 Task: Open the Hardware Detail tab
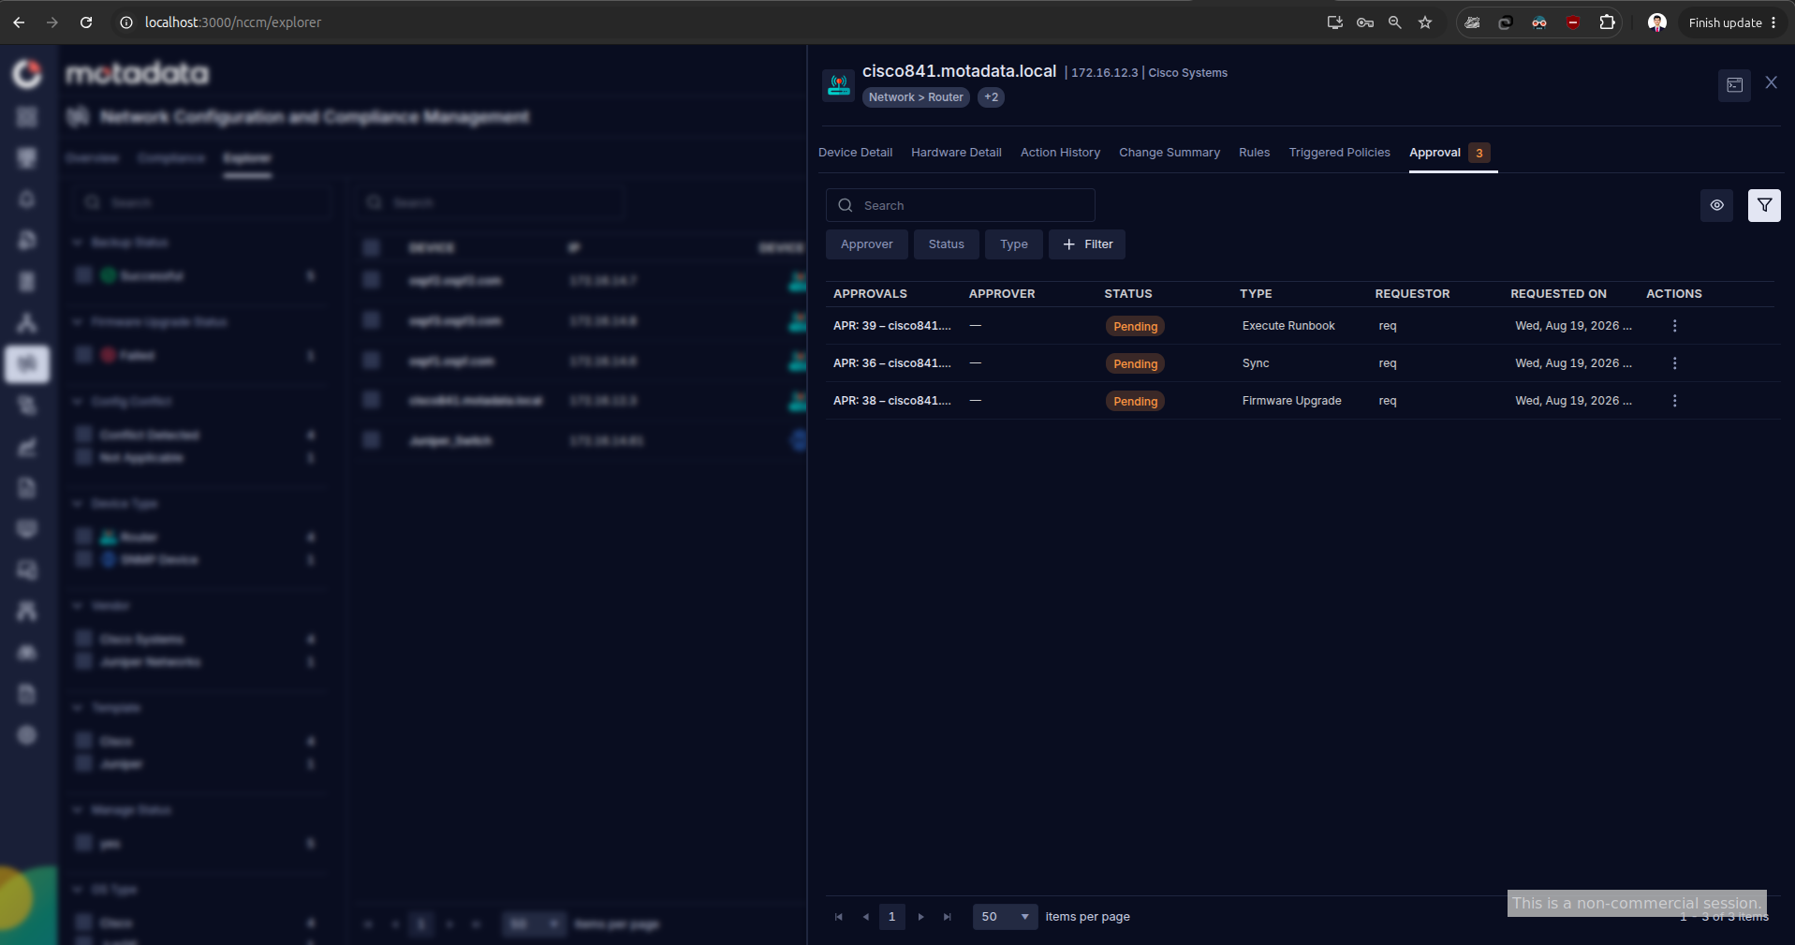(956, 153)
